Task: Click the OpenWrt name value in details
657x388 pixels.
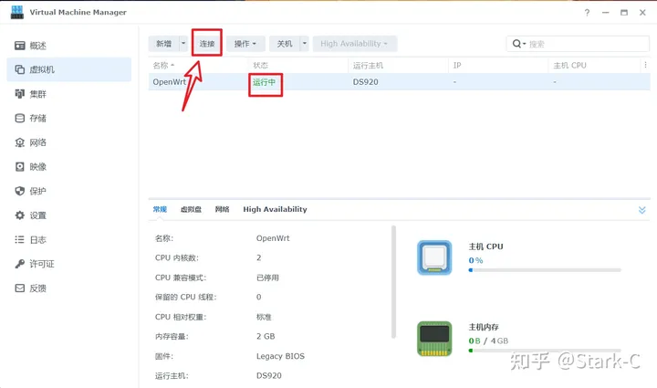Action: [273, 238]
